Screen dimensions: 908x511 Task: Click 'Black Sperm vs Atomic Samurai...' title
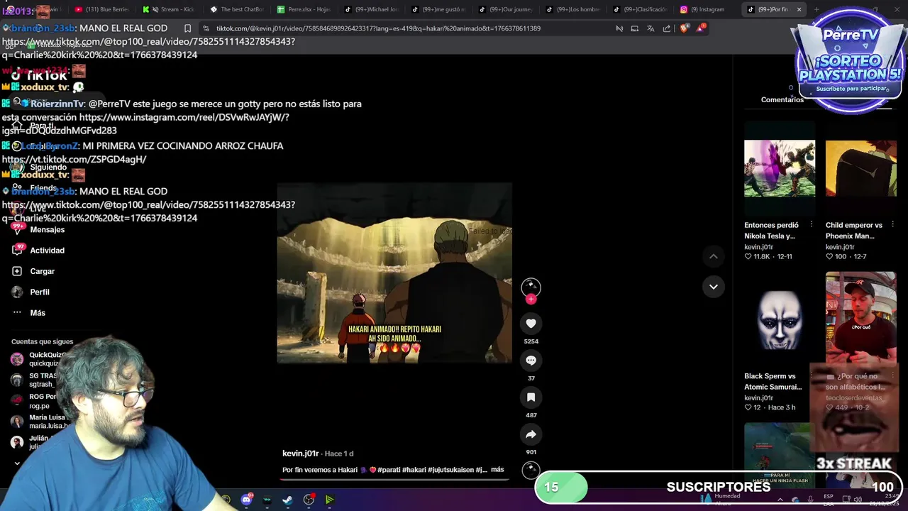tap(773, 382)
